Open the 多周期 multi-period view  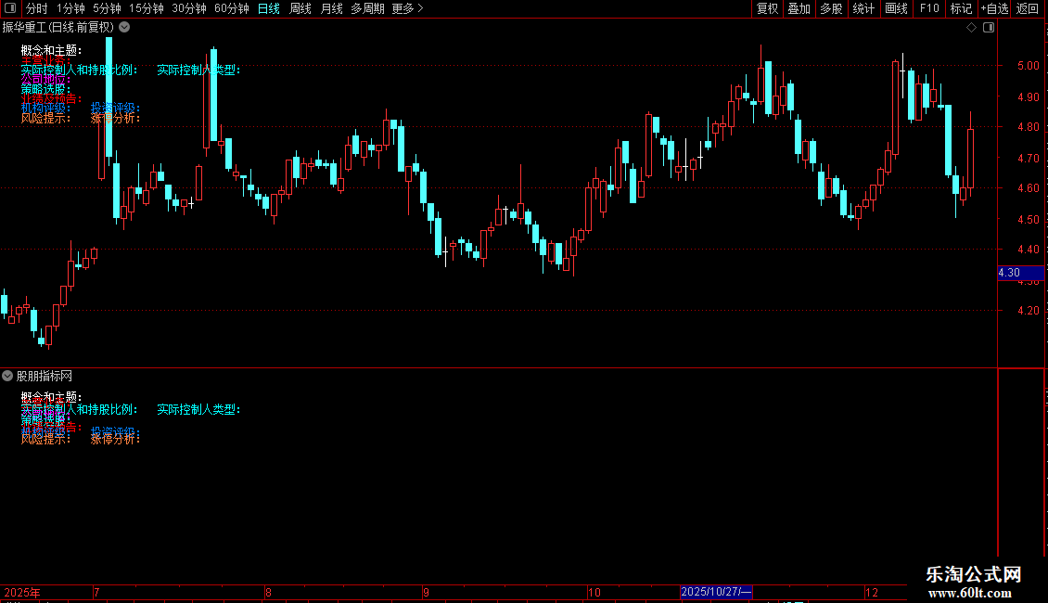(x=367, y=8)
